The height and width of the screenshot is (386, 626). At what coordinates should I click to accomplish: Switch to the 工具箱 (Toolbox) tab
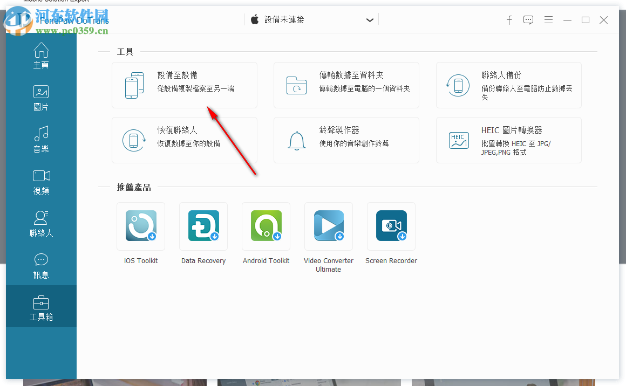point(41,306)
